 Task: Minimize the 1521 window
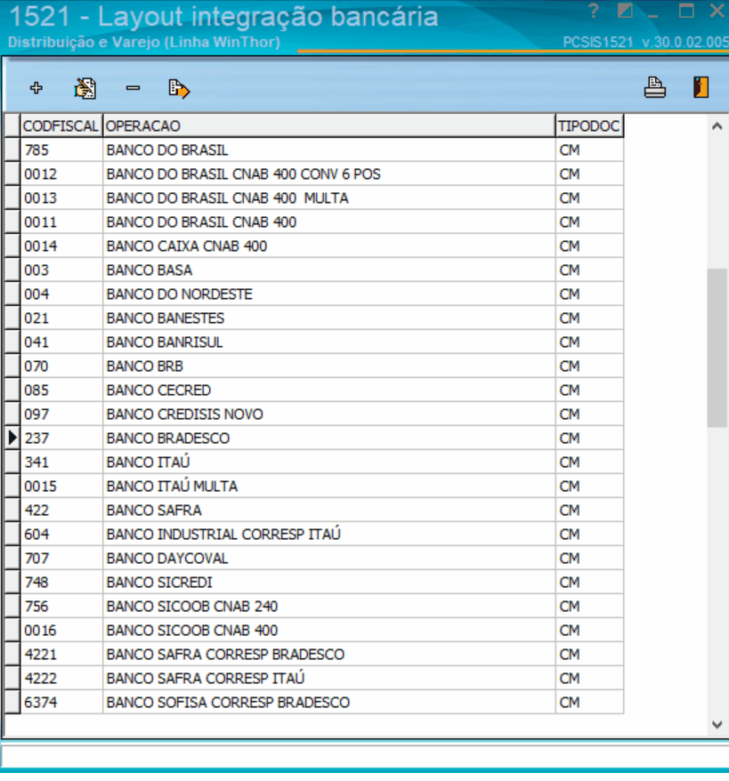652,16
